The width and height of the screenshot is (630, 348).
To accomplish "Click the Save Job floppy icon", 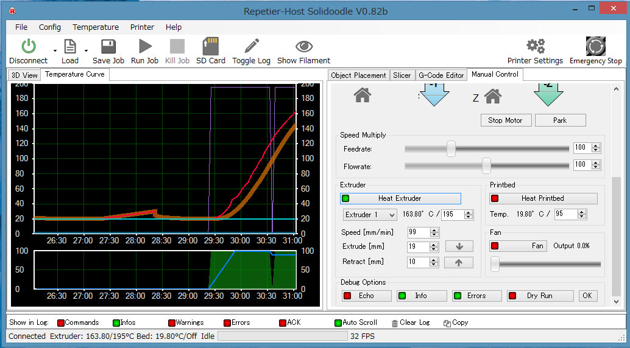I will tap(108, 46).
